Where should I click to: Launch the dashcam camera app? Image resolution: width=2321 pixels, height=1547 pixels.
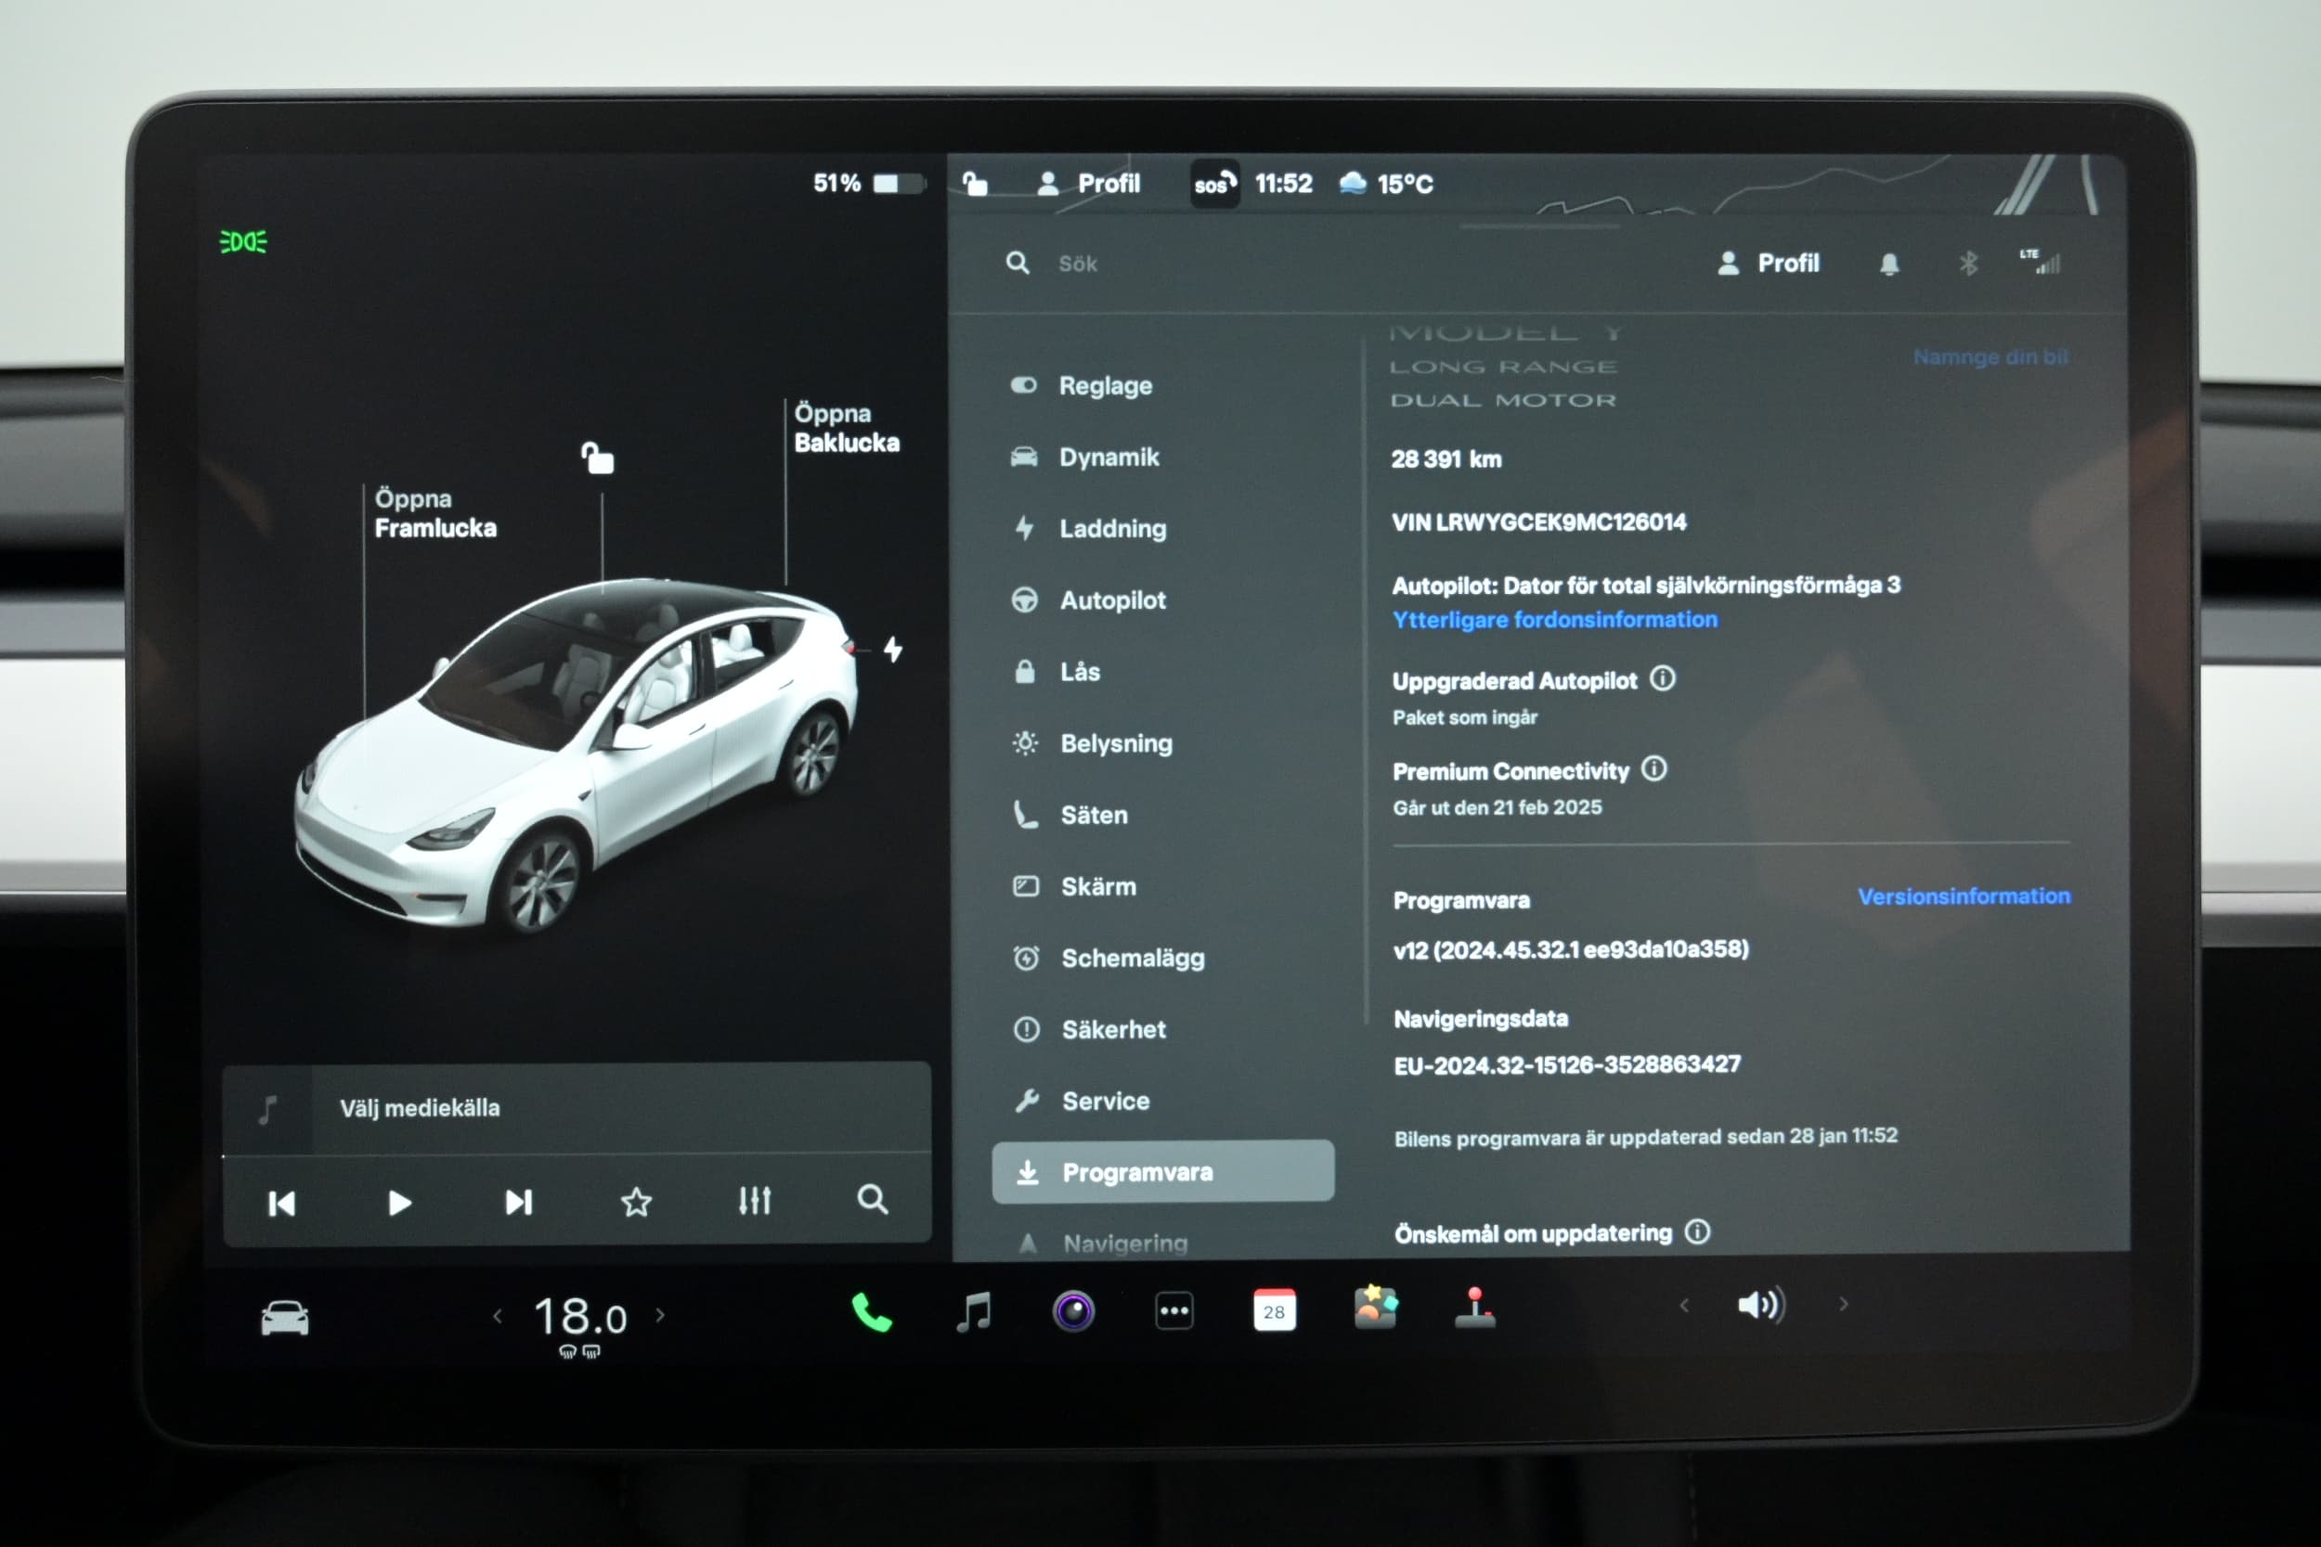[1073, 1312]
